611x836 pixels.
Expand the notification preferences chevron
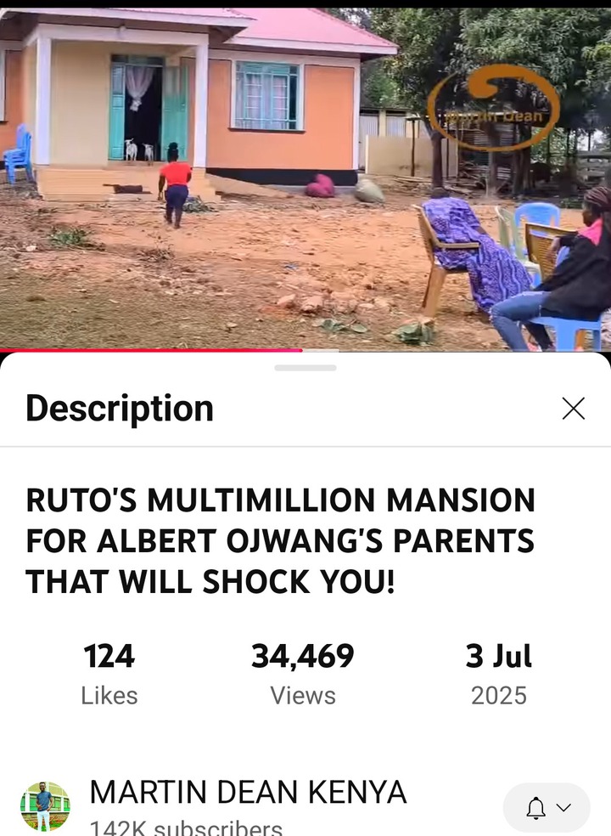[563, 808]
